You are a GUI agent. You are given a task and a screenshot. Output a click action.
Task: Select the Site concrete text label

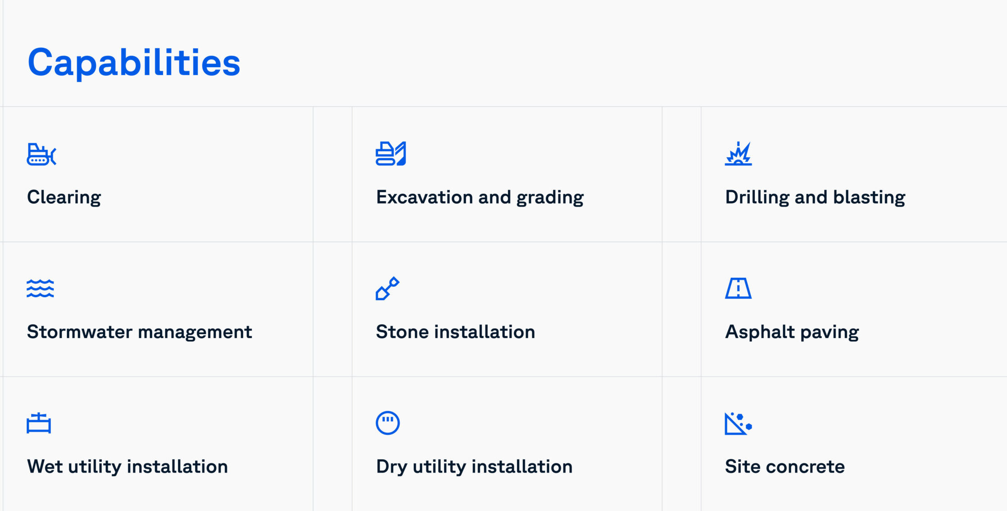(x=785, y=466)
